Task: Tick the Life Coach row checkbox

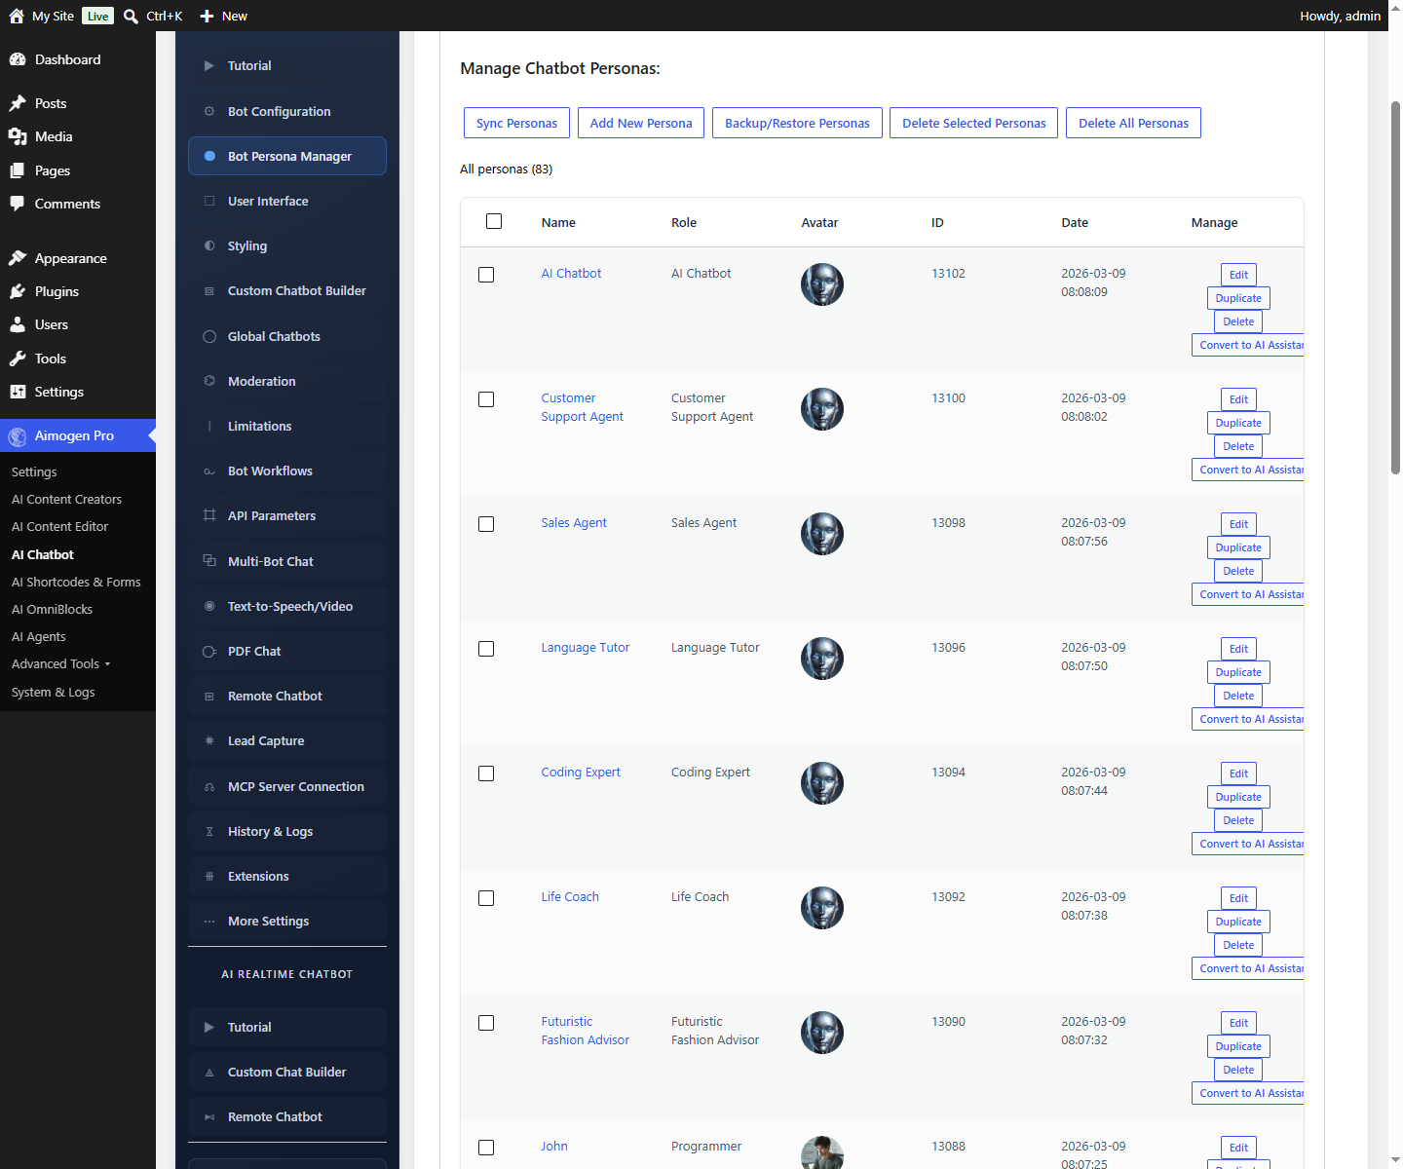Action: 486,898
